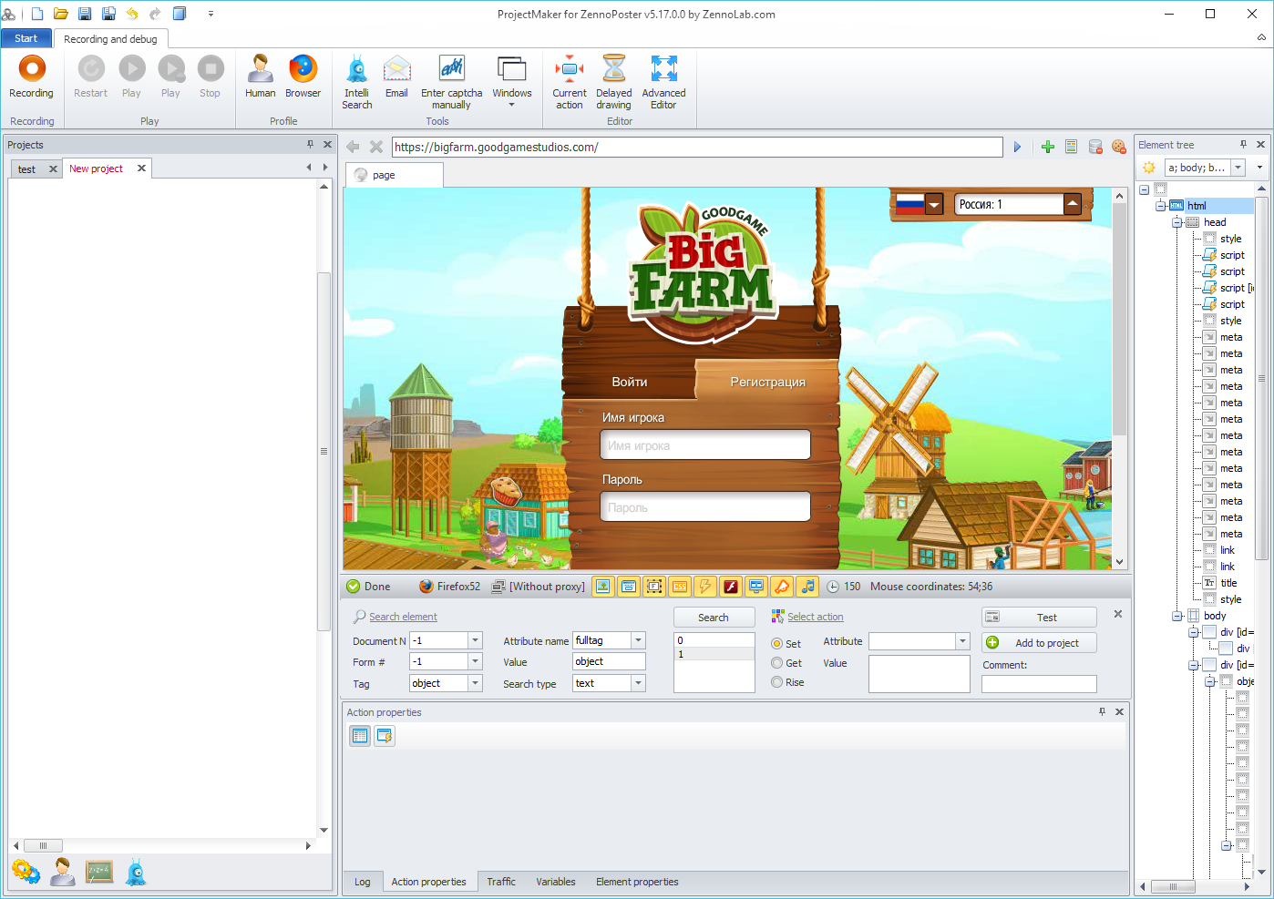Image resolution: width=1274 pixels, height=899 pixels.
Task: Click the green plus icon near address bar
Action: 1048,147
